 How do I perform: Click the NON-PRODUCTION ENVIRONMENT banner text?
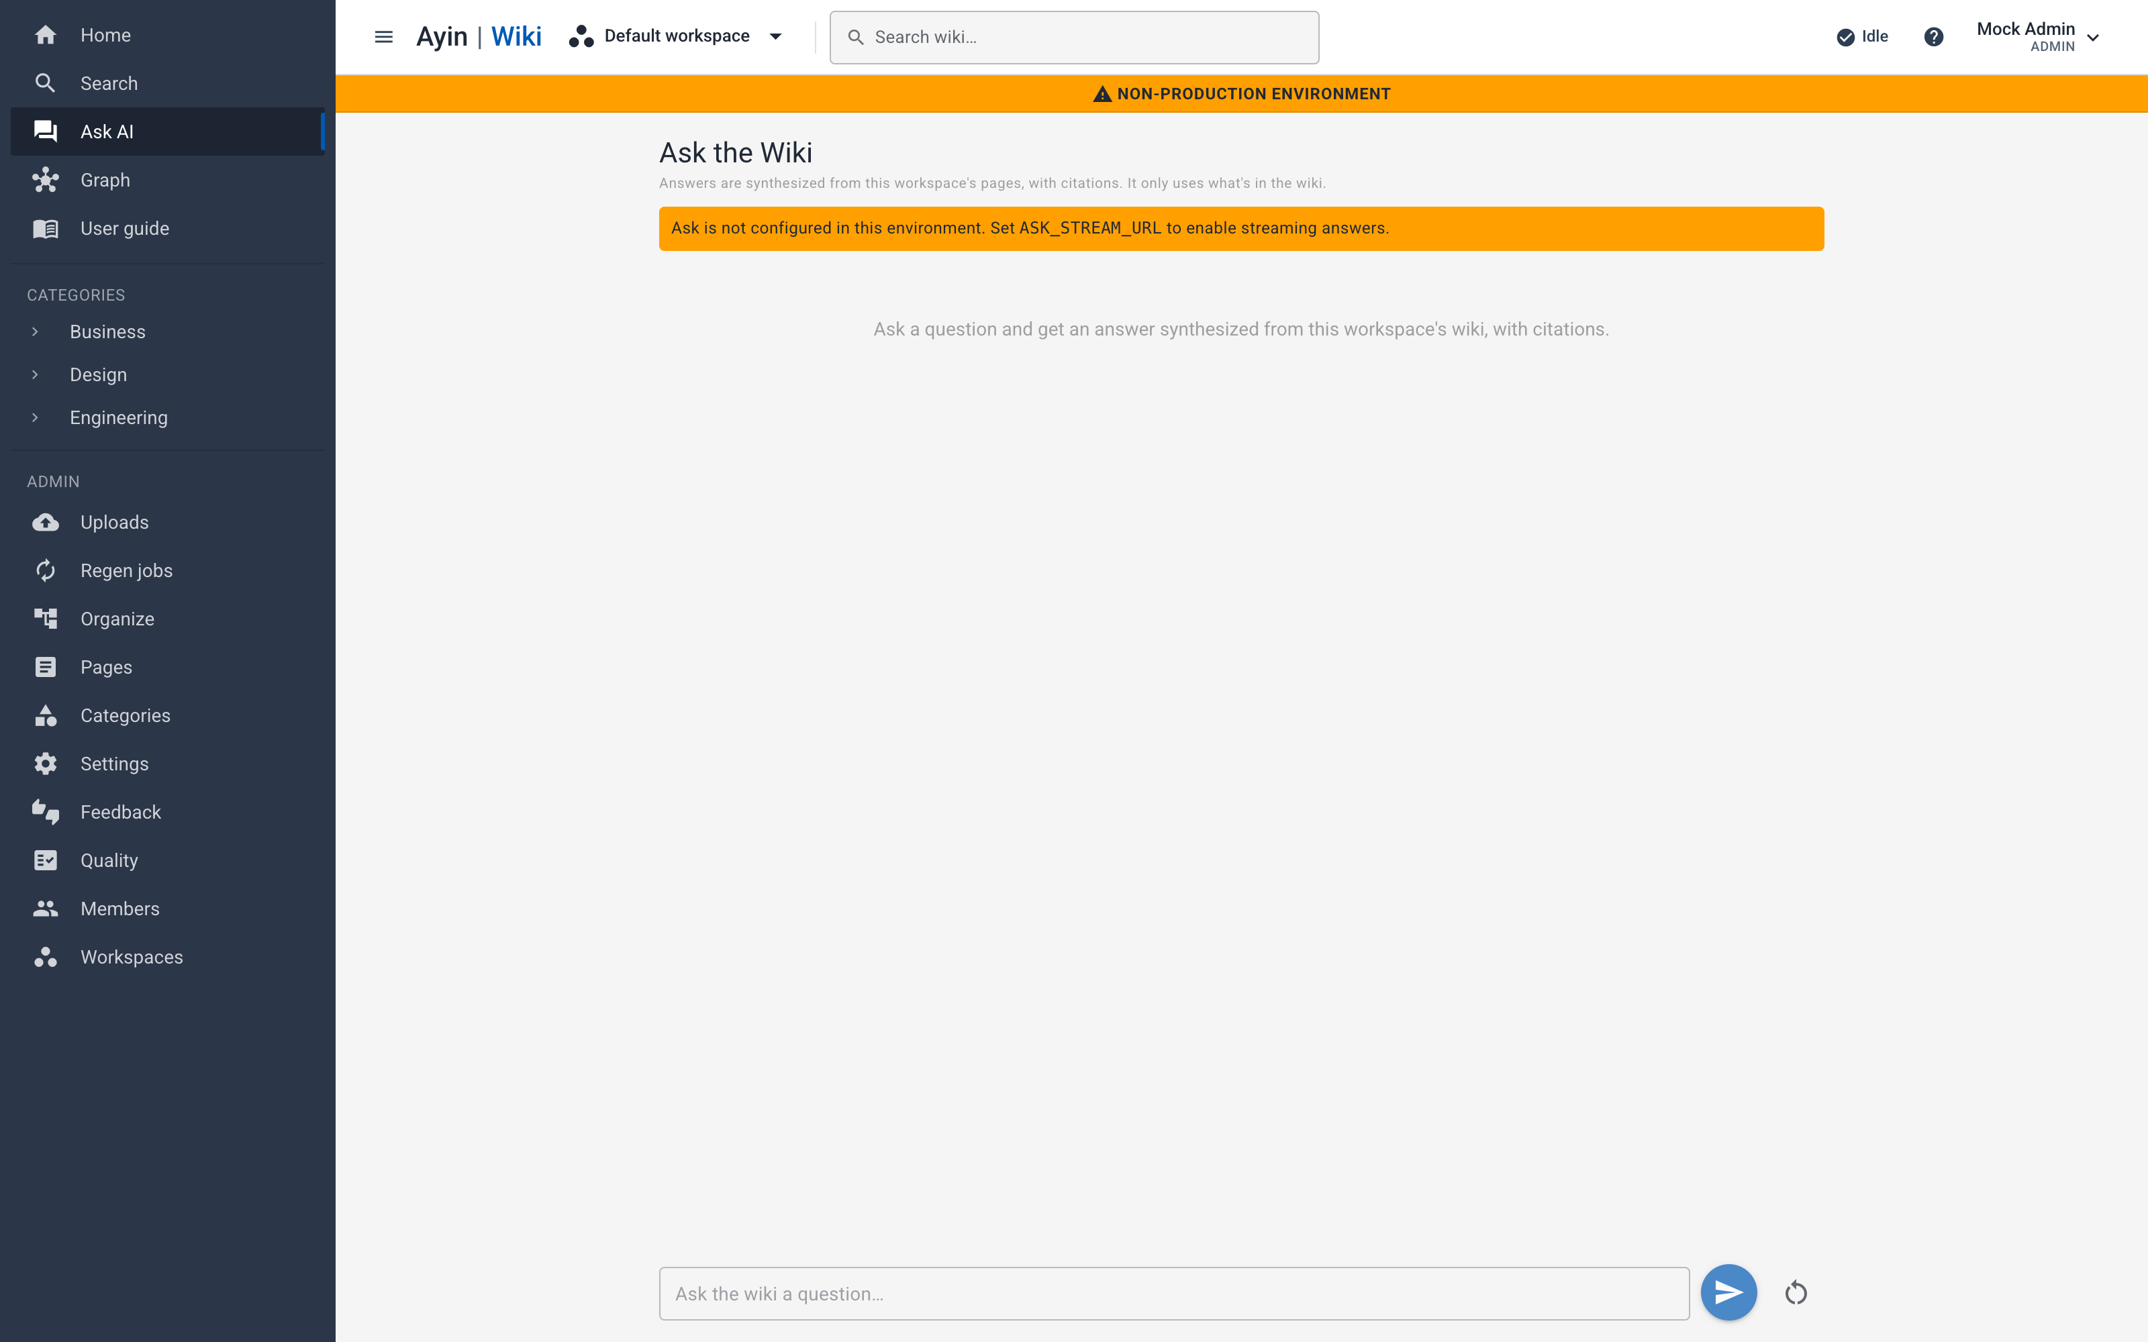click(1253, 94)
